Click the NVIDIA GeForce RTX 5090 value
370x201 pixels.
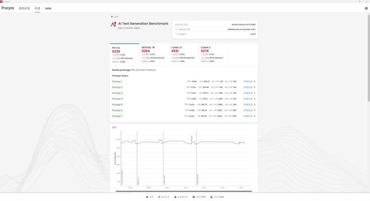(243, 25)
